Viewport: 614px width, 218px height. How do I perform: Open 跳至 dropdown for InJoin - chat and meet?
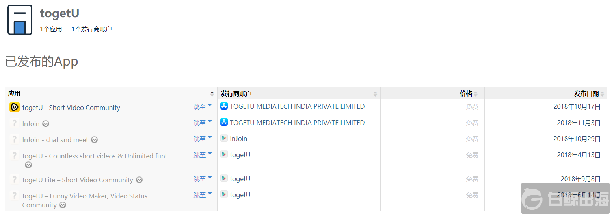pyautogui.click(x=203, y=139)
